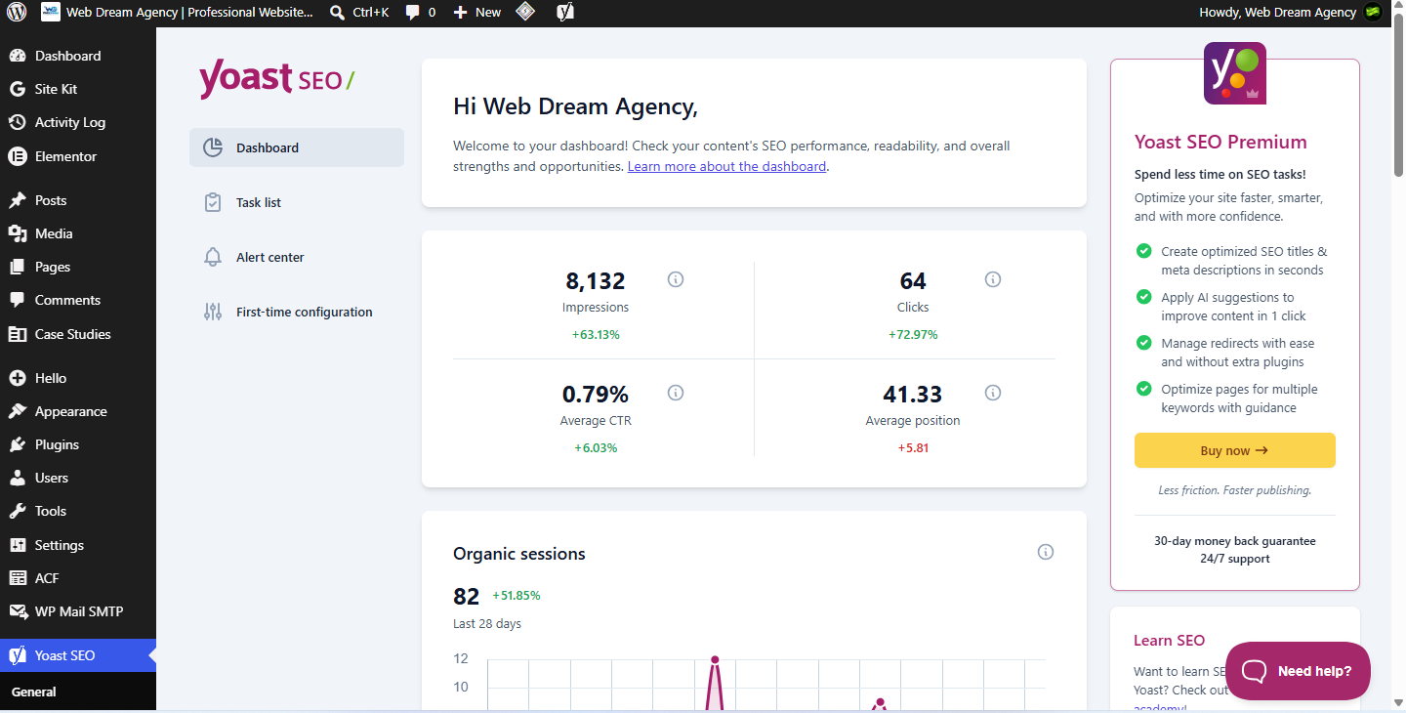
Task: Open First-time configuration
Action: (297, 312)
